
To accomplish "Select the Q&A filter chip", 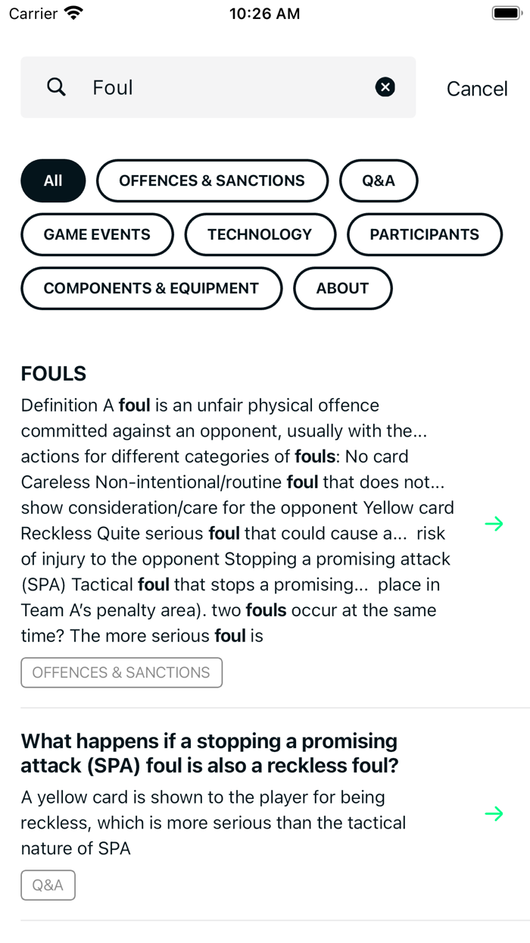I will pyautogui.click(x=379, y=180).
